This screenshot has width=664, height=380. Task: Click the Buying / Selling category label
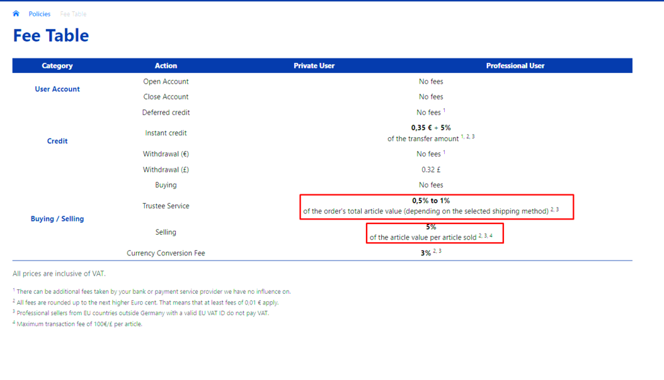pyautogui.click(x=57, y=219)
